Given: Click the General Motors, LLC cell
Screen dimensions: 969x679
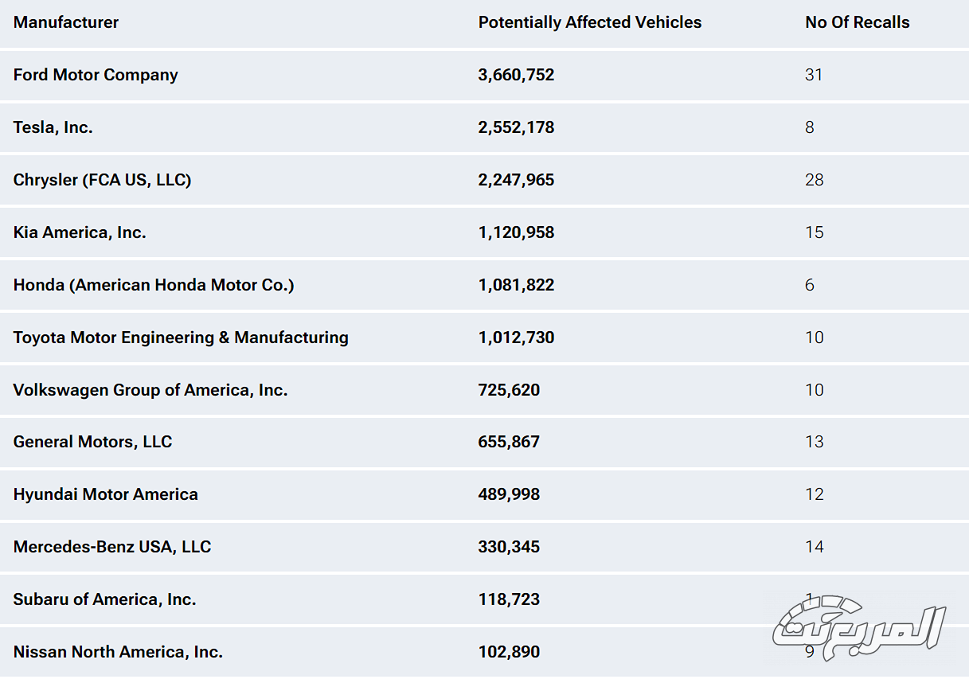Looking at the screenshot, I should [x=92, y=442].
